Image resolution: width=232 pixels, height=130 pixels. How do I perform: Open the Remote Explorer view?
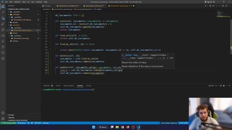pos(3,35)
